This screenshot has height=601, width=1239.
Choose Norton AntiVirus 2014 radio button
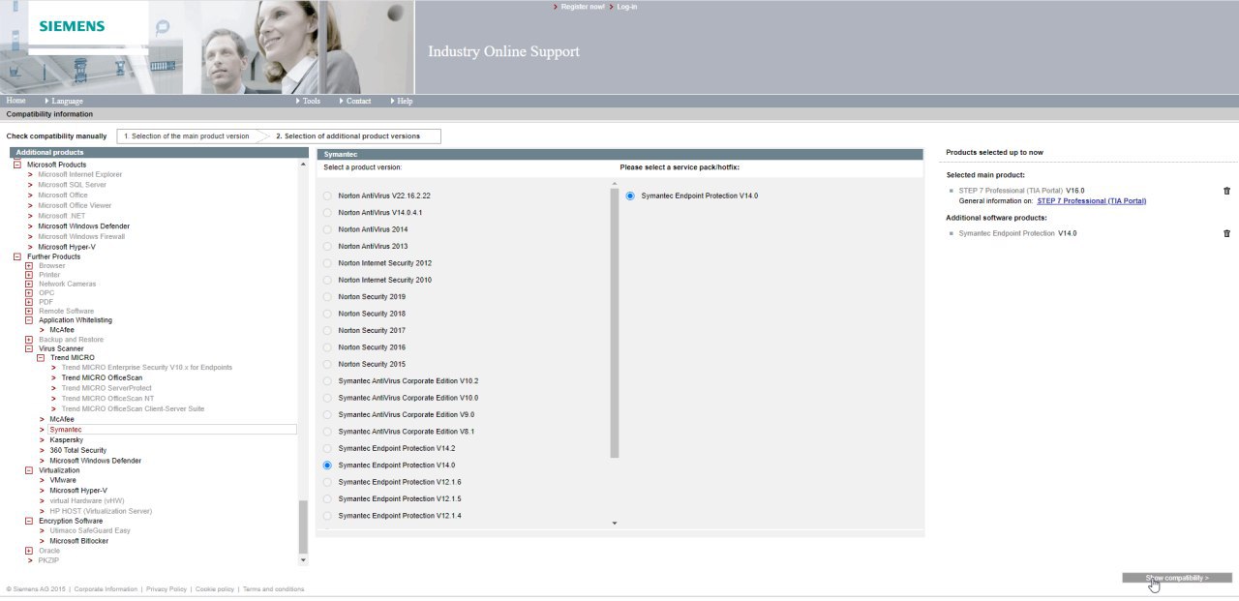pos(327,229)
